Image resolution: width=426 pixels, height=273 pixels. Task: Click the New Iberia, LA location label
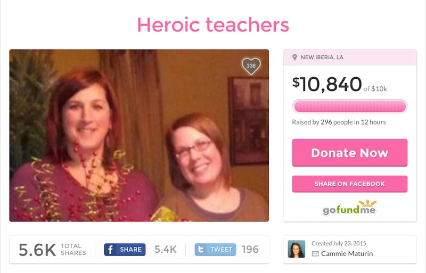click(322, 57)
